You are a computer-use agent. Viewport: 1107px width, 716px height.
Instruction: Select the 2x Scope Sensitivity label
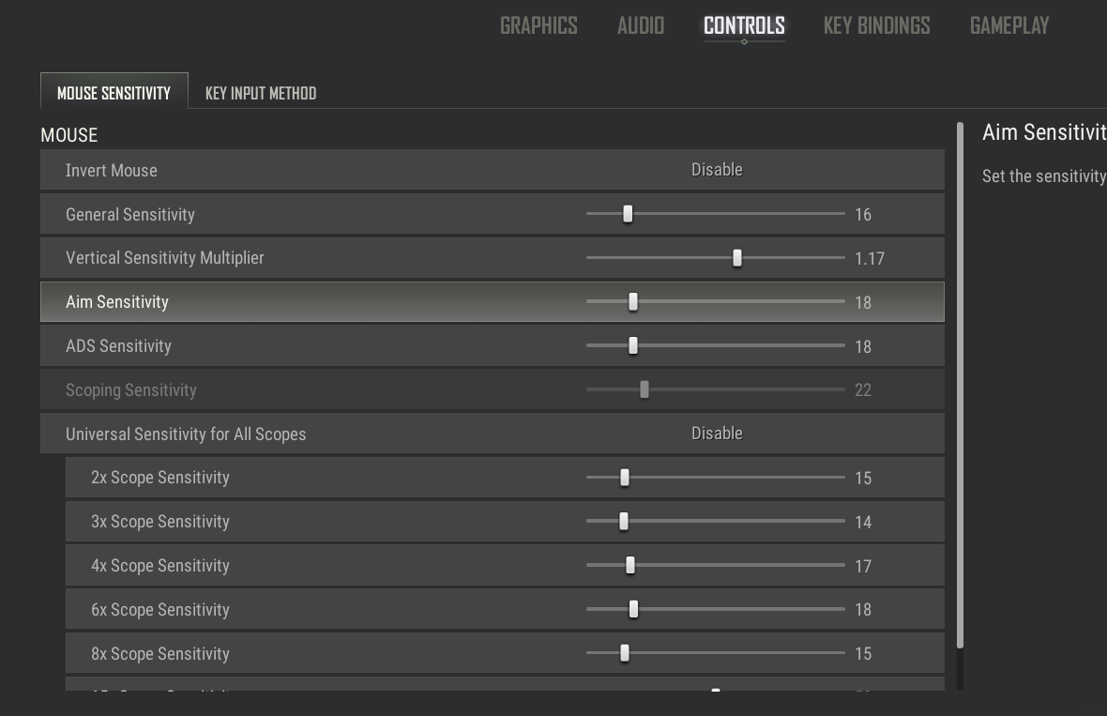160,478
